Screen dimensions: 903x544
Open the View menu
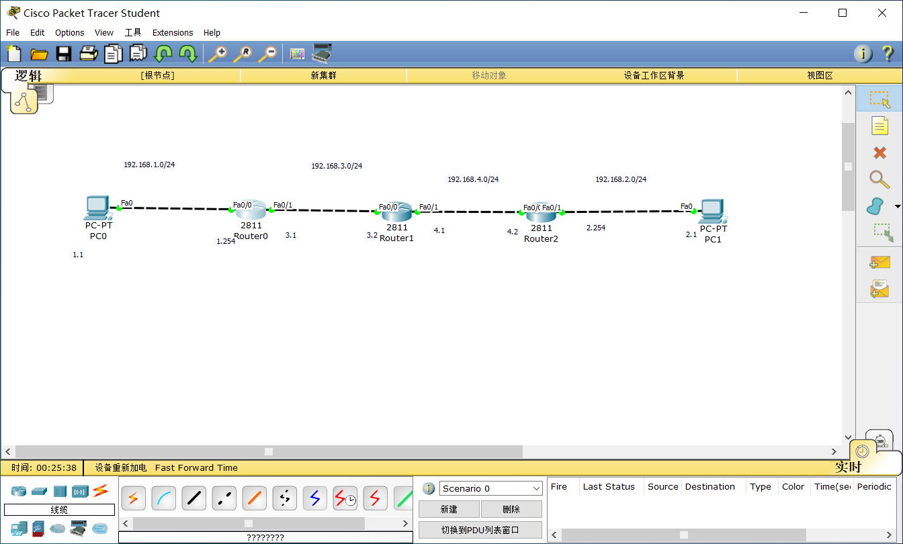click(104, 32)
